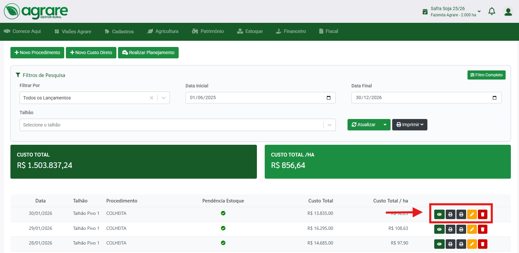
Task: Click the print icon beside the pencil in the 29/01/2026 row
Action: pos(461,229)
